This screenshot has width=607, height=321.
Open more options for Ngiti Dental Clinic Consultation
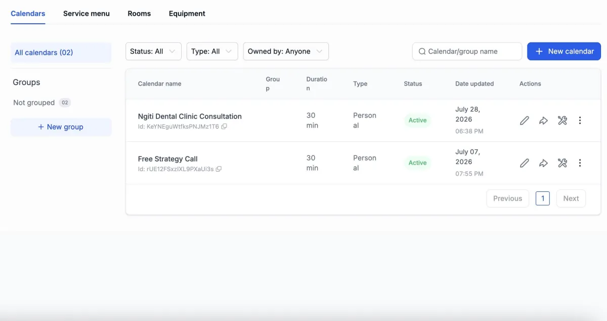[580, 121]
